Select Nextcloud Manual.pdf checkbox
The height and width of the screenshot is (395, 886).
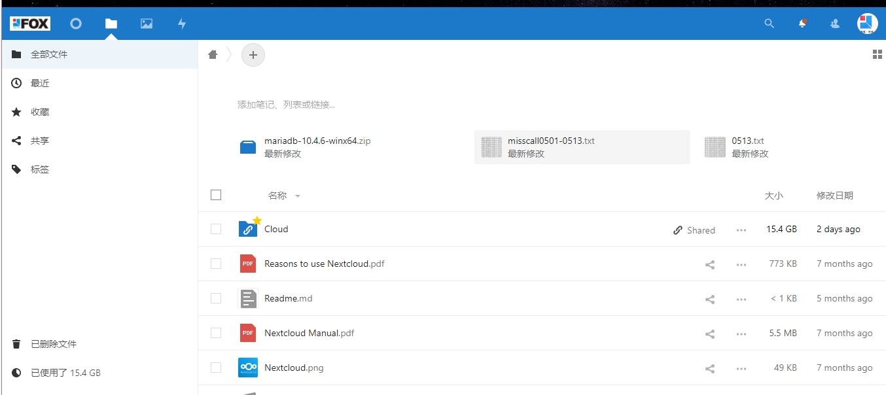[216, 333]
